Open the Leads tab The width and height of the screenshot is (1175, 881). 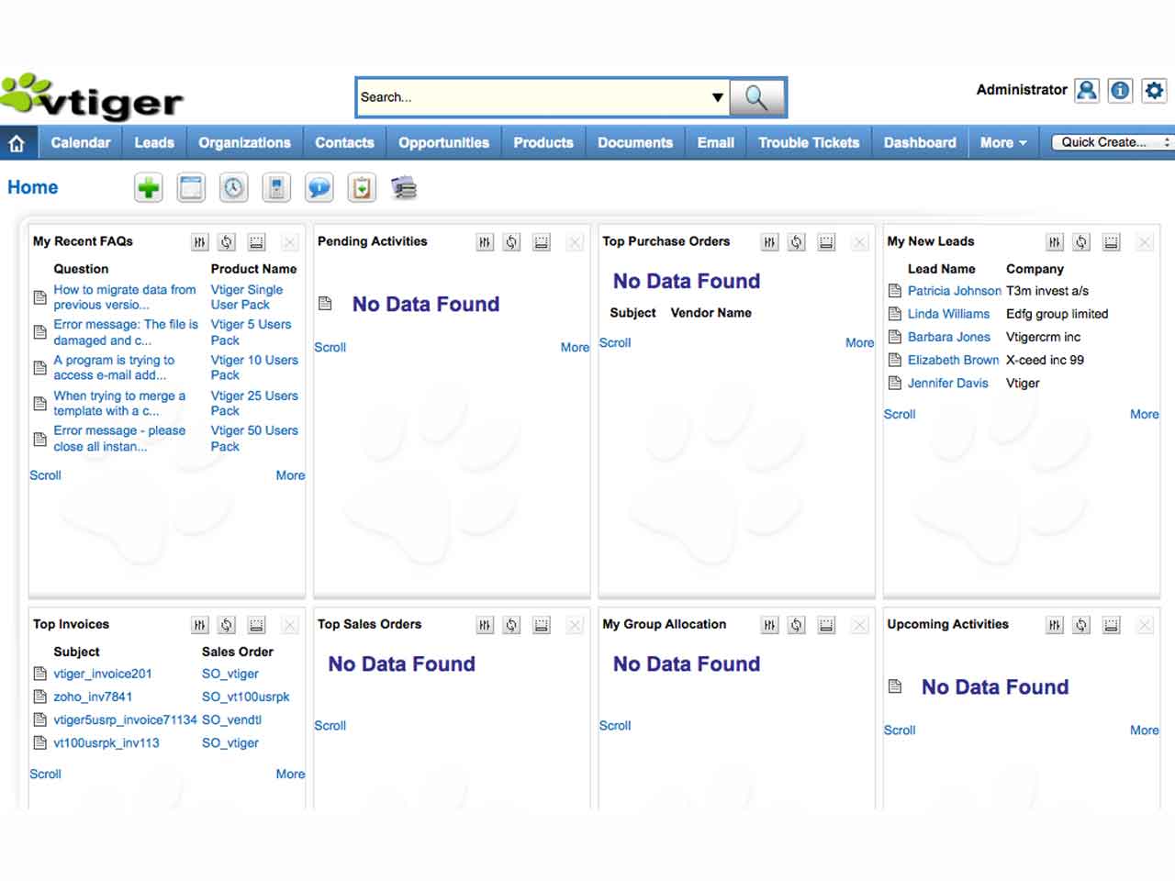[154, 143]
